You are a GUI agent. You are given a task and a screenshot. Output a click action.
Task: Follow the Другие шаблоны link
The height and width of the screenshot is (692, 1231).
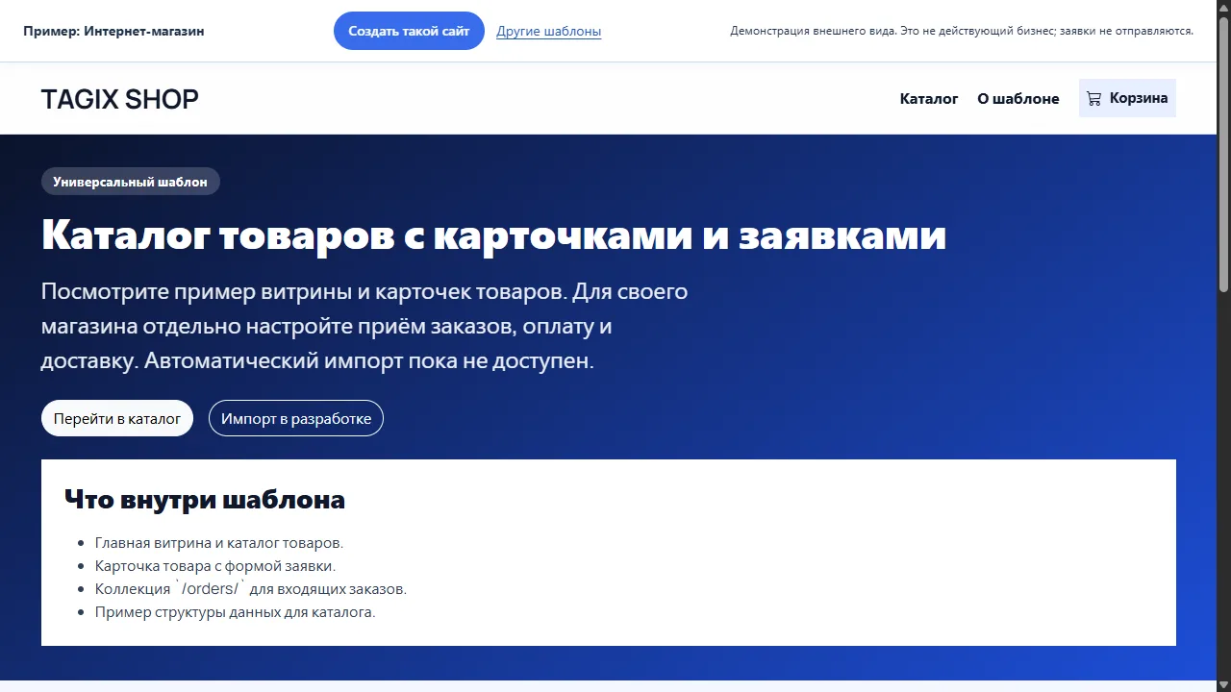coord(549,31)
